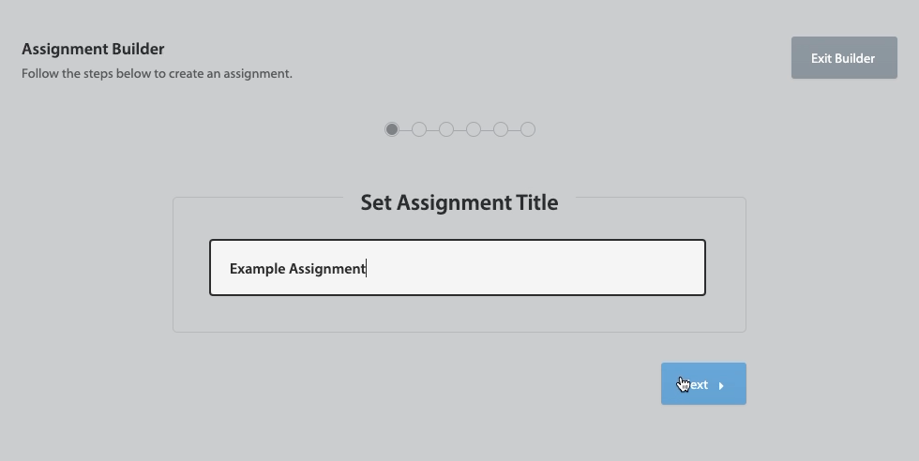
Task: Select the third step circle
Action: [x=446, y=129]
